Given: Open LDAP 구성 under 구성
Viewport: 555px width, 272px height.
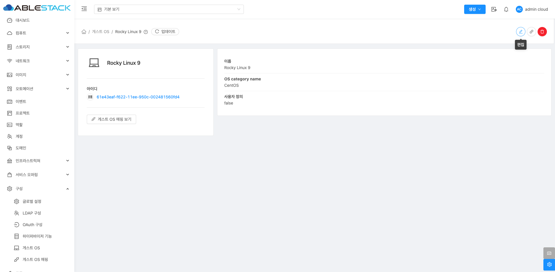Looking at the screenshot, I should tap(37, 213).
